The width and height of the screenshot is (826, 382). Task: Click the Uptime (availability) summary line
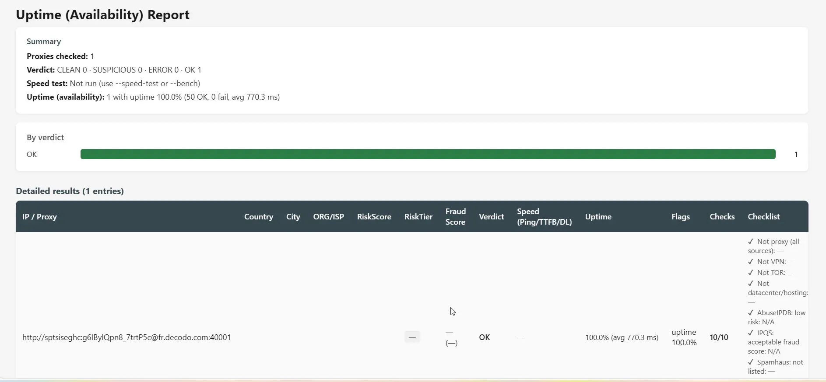click(153, 97)
